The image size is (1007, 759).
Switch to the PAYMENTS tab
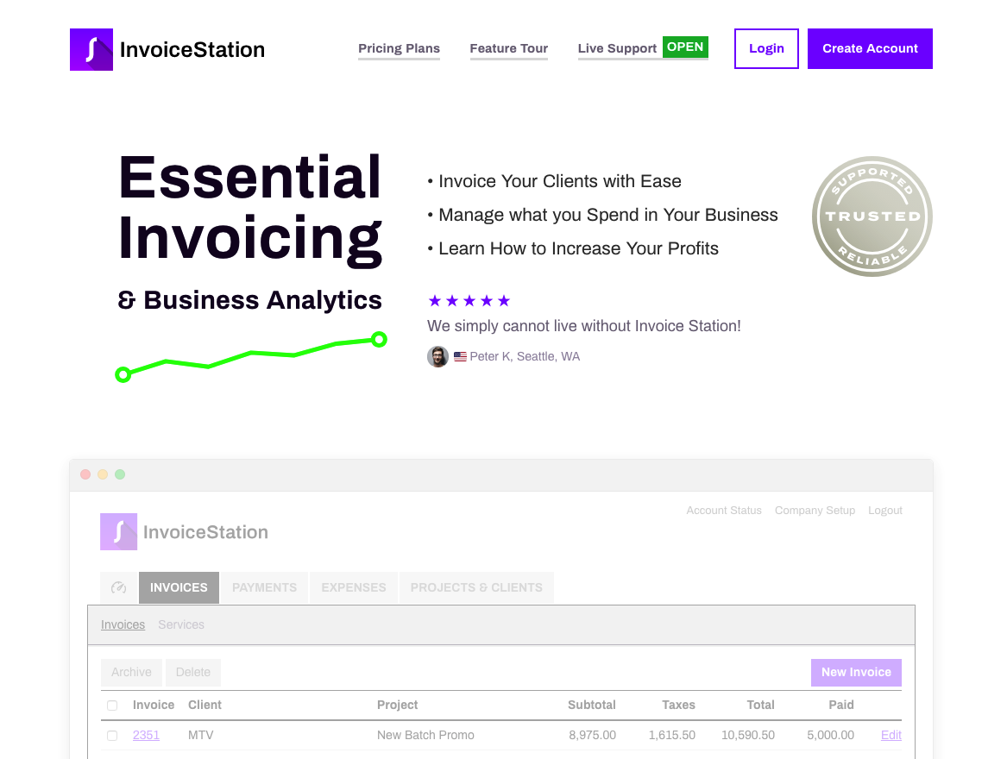click(264, 587)
